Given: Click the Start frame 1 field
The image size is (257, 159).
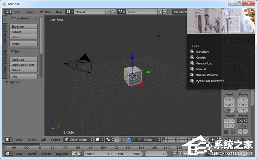Looking at the screenshot, I should [98, 154].
